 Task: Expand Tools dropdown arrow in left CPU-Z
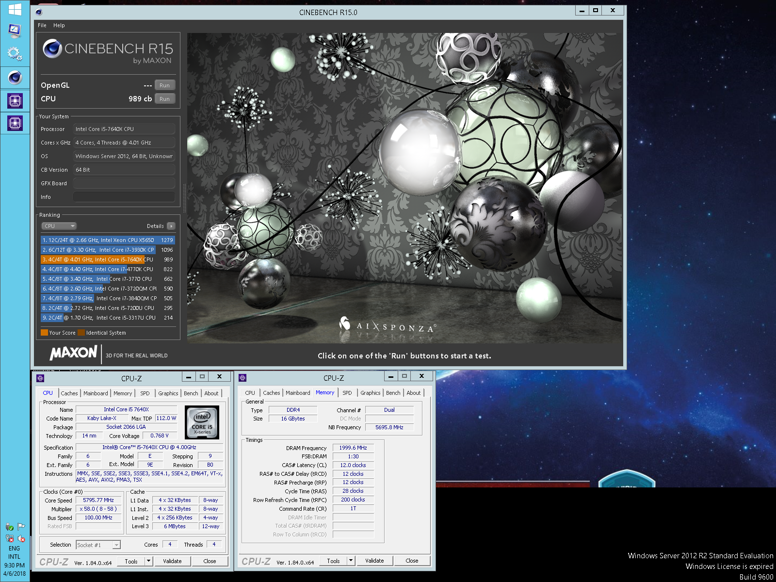pyautogui.click(x=148, y=561)
